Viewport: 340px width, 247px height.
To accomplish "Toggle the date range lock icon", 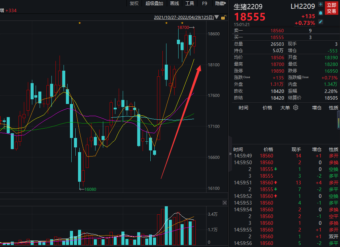I will (x=224, y=17).
